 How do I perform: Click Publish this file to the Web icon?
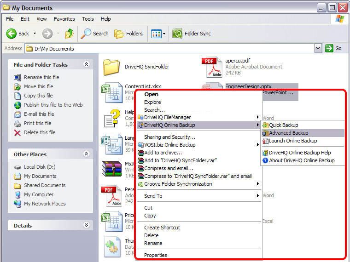(17, 105)
